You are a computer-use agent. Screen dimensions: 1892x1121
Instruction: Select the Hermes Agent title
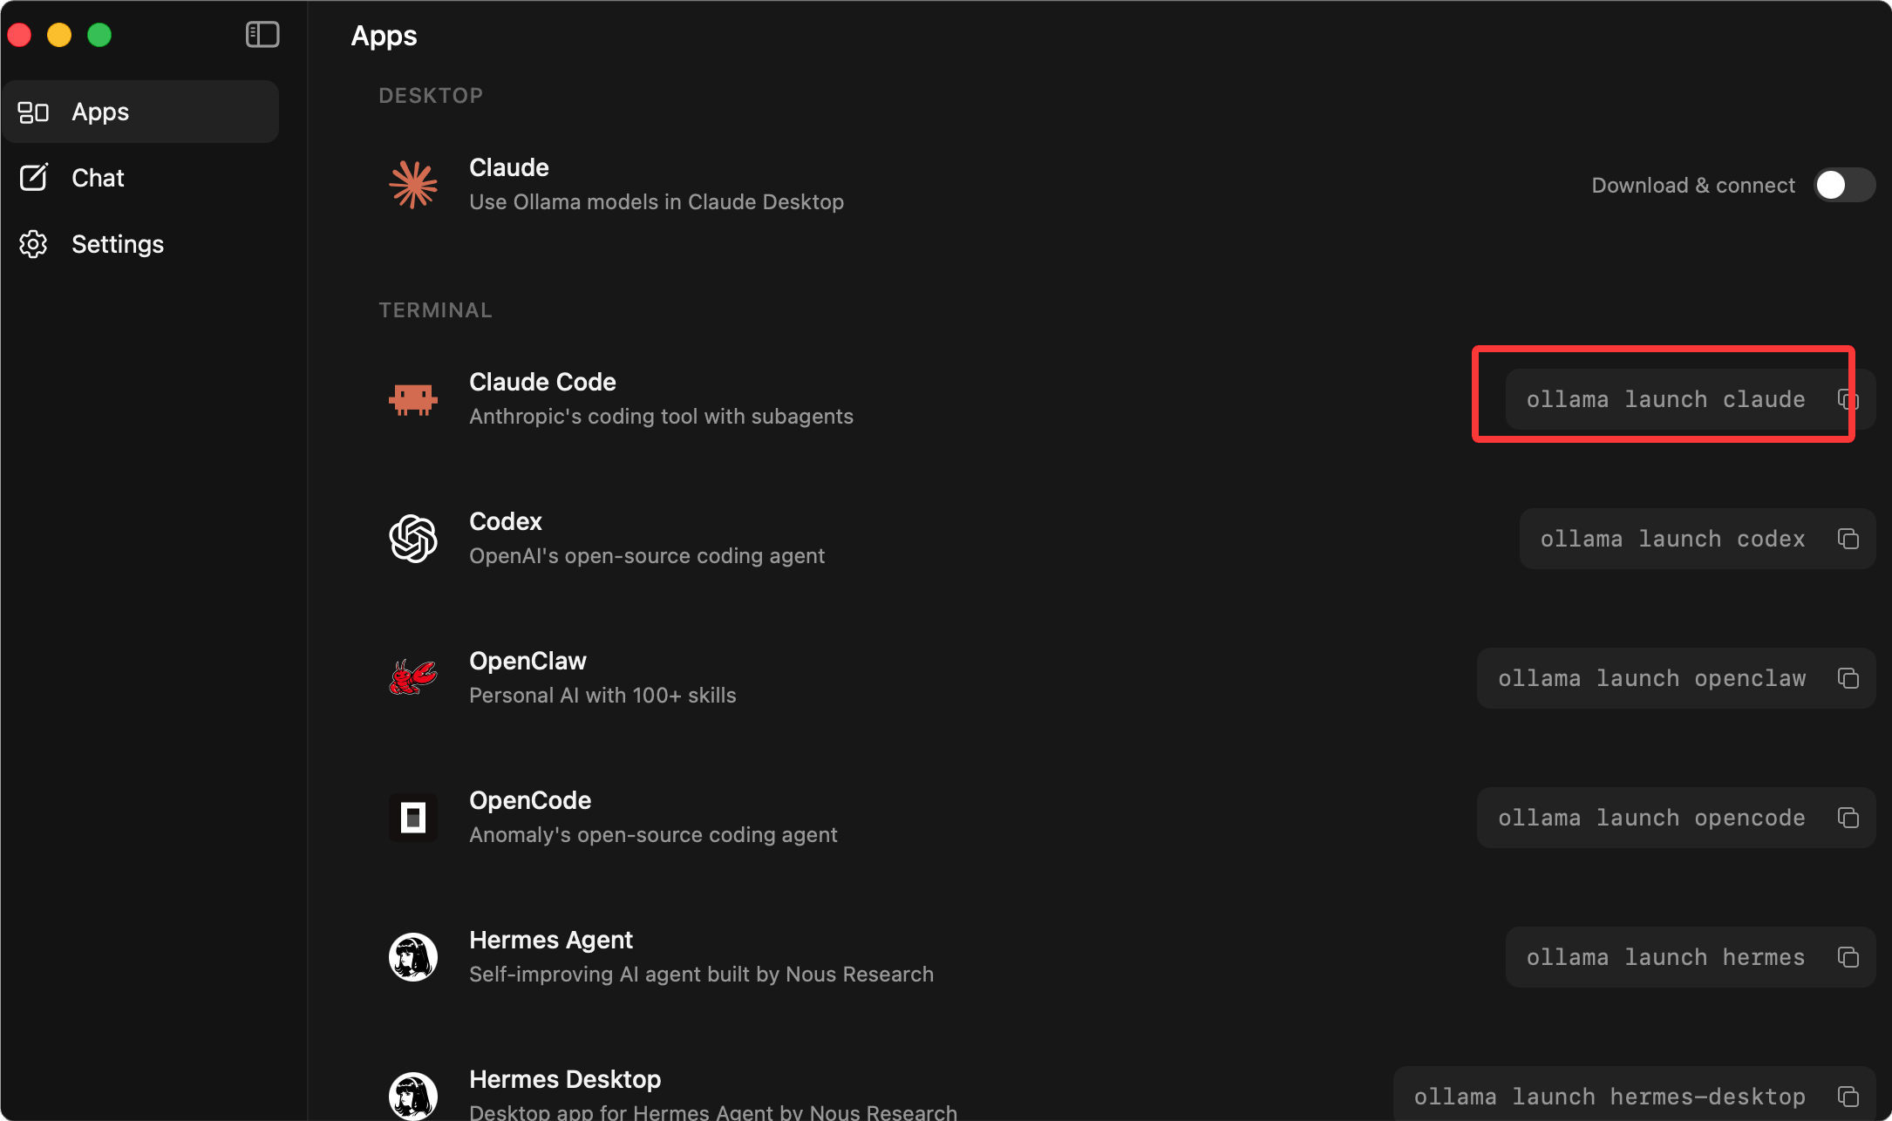[551, 940]
